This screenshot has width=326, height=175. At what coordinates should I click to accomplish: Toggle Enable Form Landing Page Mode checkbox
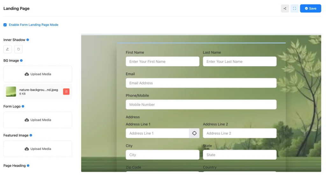5,25
